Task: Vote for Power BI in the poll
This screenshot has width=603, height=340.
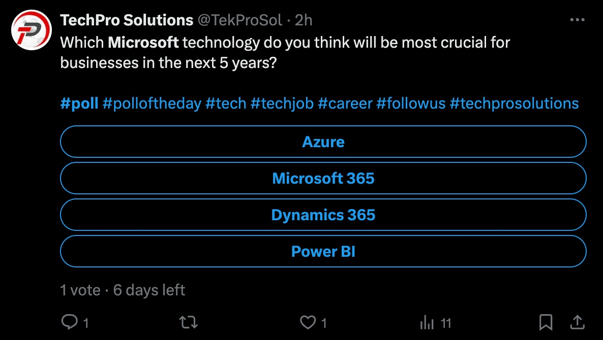Action: (323, 251)
